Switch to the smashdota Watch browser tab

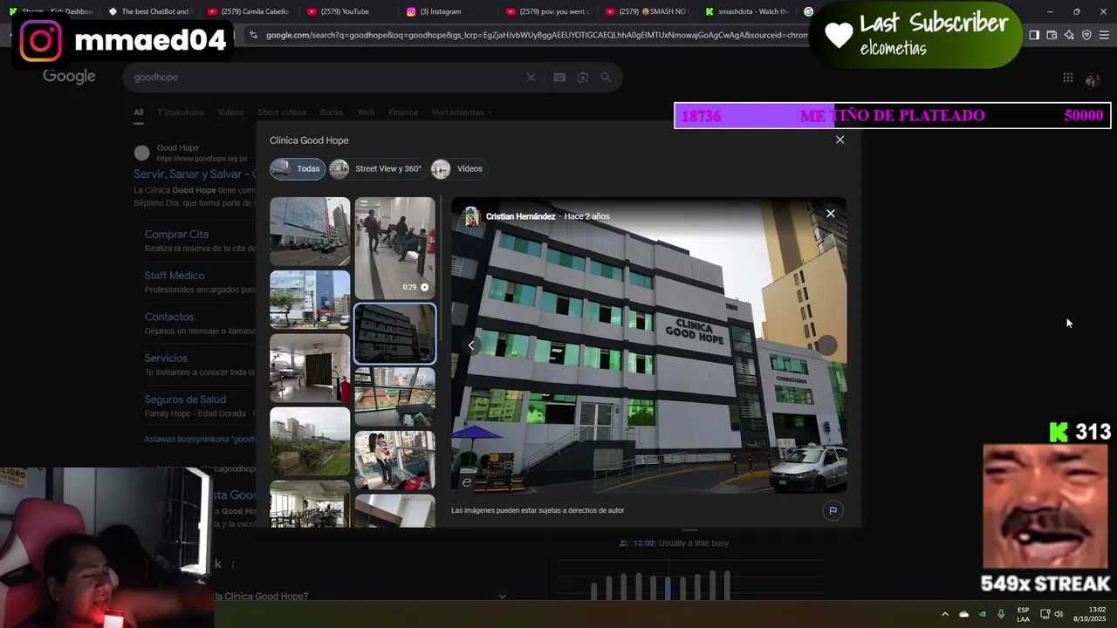(748, 11)
